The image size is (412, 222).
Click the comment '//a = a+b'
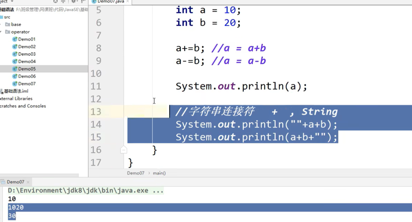point(239,48)
